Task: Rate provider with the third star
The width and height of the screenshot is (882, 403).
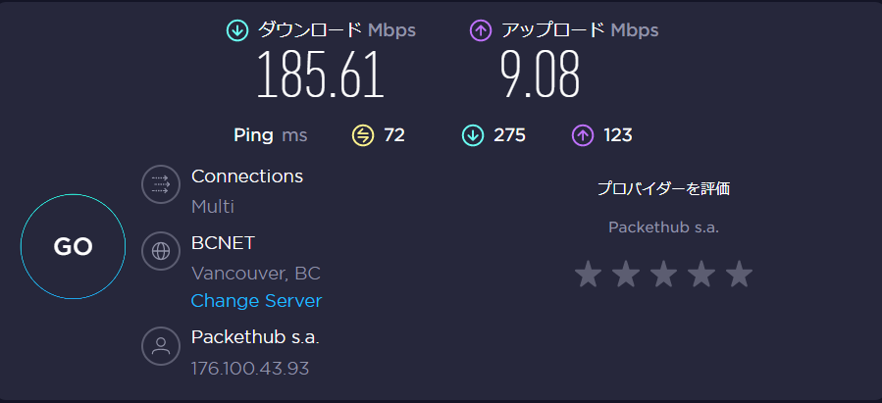Action: coord(663,275)
